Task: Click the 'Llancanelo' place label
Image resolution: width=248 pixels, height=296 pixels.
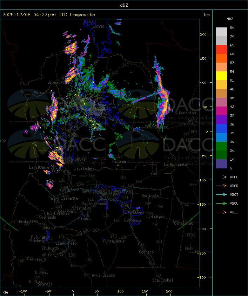Action: tap(66, 243)
